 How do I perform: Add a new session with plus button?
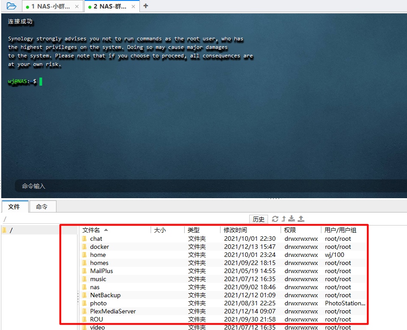(146, 6)
